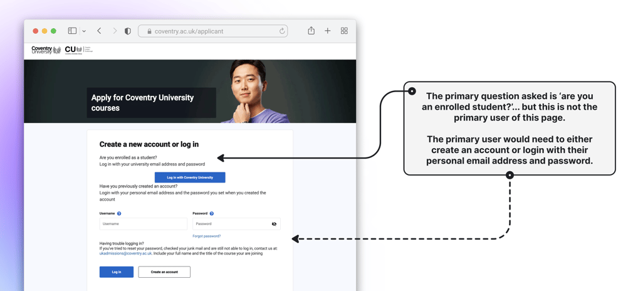Open the privacy shield icon
This screenshot has width=638, height=291.
(x=128, y=31)
